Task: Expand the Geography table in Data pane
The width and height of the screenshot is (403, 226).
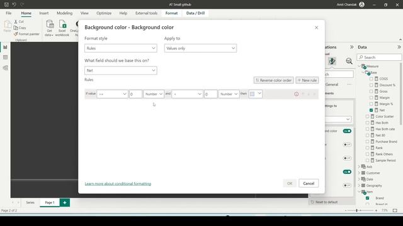Action: pos(360,186)
